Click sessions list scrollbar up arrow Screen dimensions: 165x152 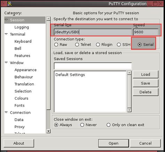129,73
